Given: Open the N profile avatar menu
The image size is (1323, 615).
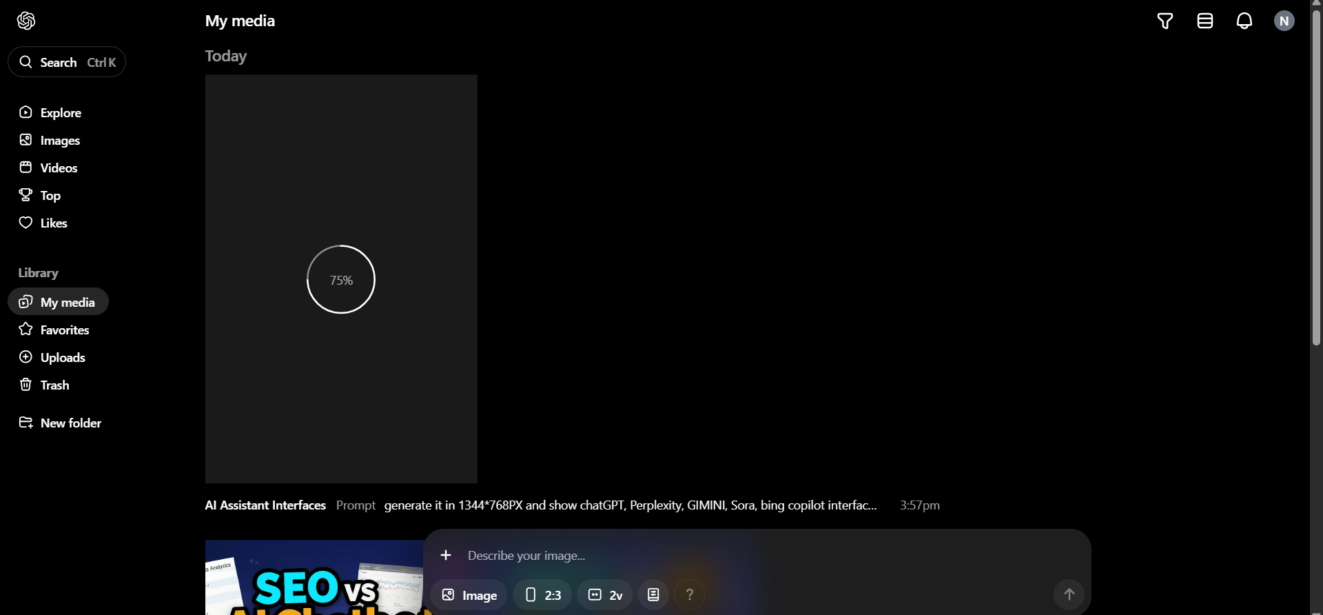Looking at the screenshot, I should [x=1284, y=21].
